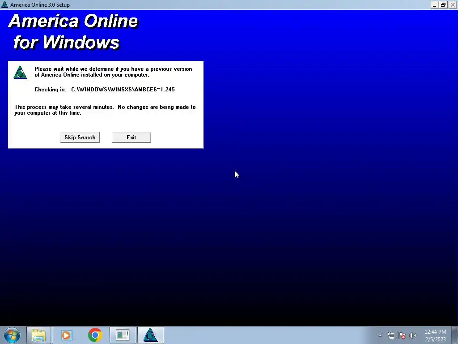Click the Skip Search button
The width and height of the screenshot is (458, 344).
point(80,138)
